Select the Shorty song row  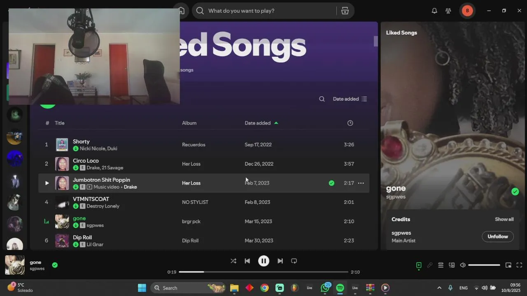[204, 145]
